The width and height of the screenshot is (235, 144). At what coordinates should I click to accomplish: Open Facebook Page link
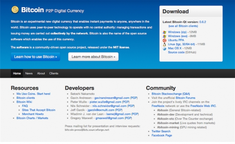coord(162,135)
